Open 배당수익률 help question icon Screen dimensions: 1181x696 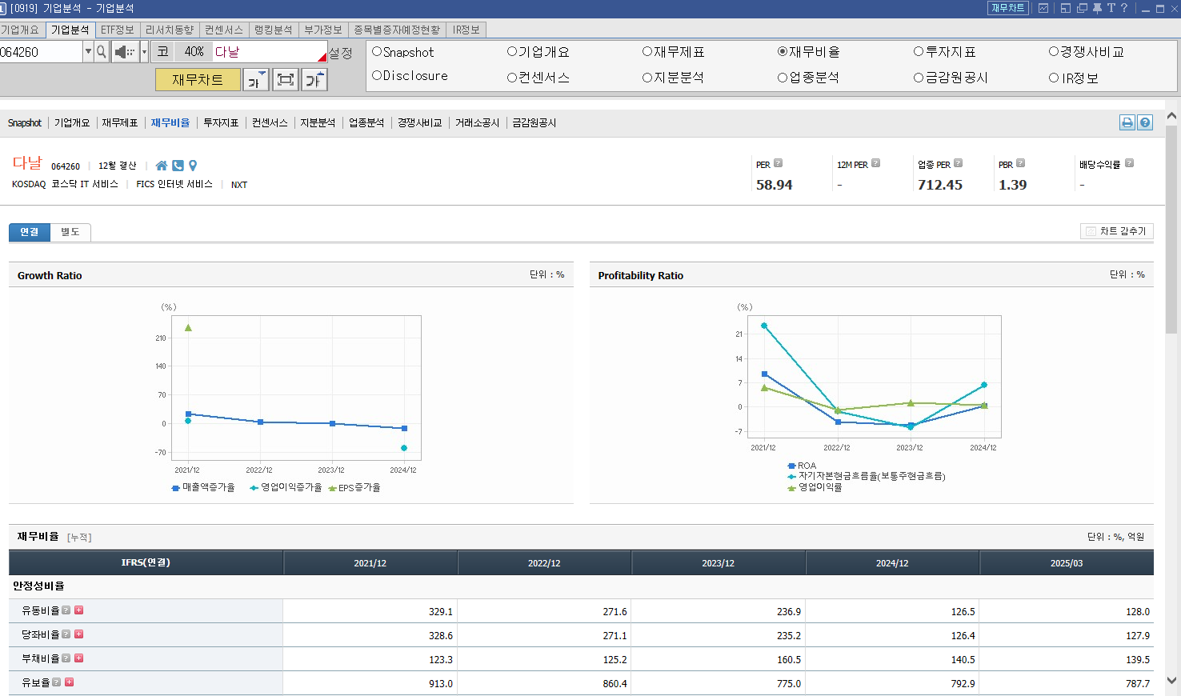1129,163
